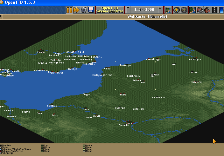Click the Rouen town label
Screen dimensions: 224x156
[86, 109]
